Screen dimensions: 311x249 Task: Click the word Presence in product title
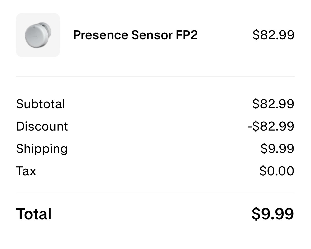tap(101, 35)
